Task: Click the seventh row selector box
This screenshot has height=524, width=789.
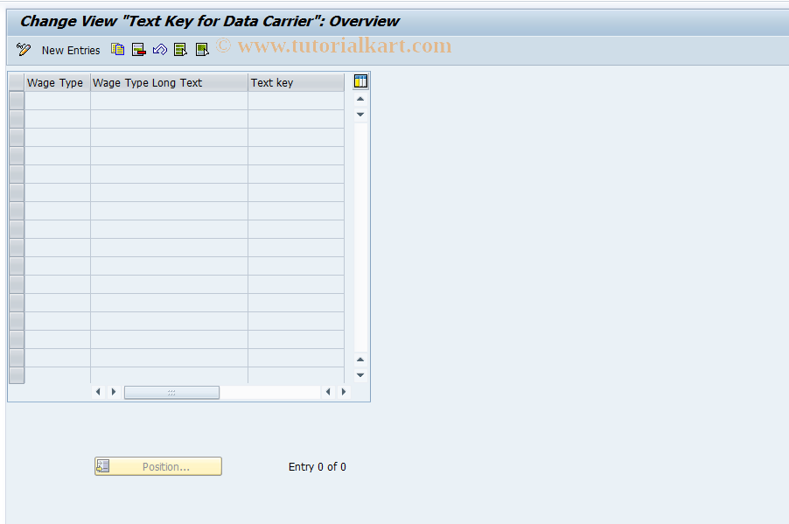Action: pos(17,211)
